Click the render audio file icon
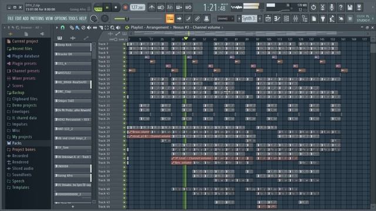The width and height of the screenshot is (376, 211). tap(359, 8)
